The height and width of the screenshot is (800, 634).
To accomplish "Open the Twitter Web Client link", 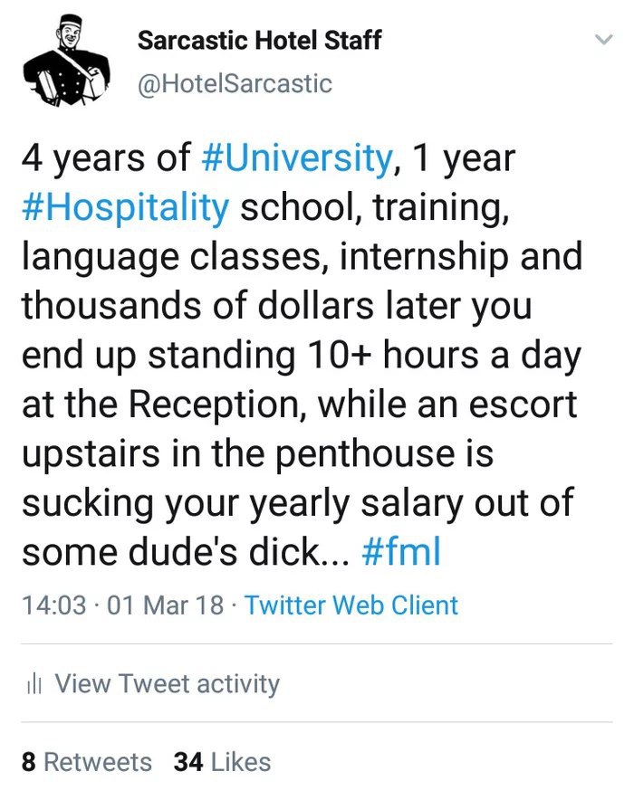I will click(351, 605).
